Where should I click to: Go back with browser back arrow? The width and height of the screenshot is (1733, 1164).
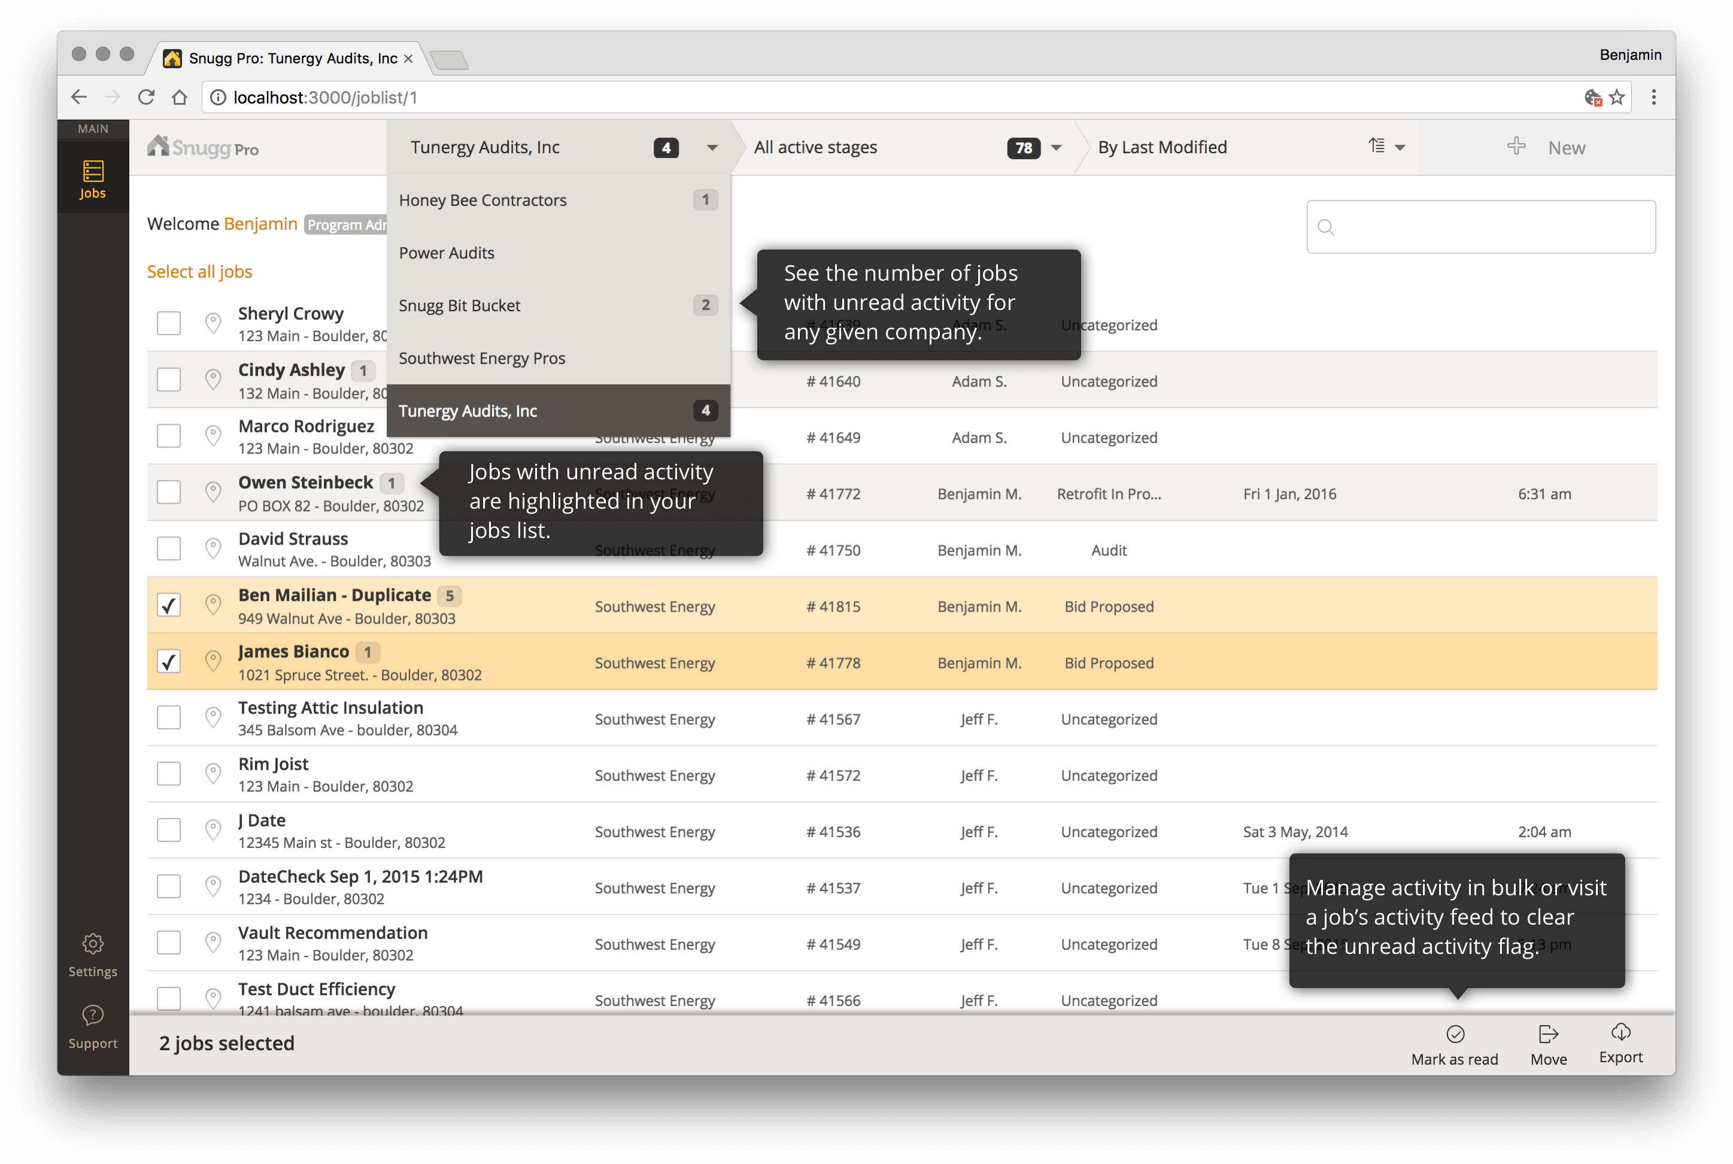tap(80, 97)
